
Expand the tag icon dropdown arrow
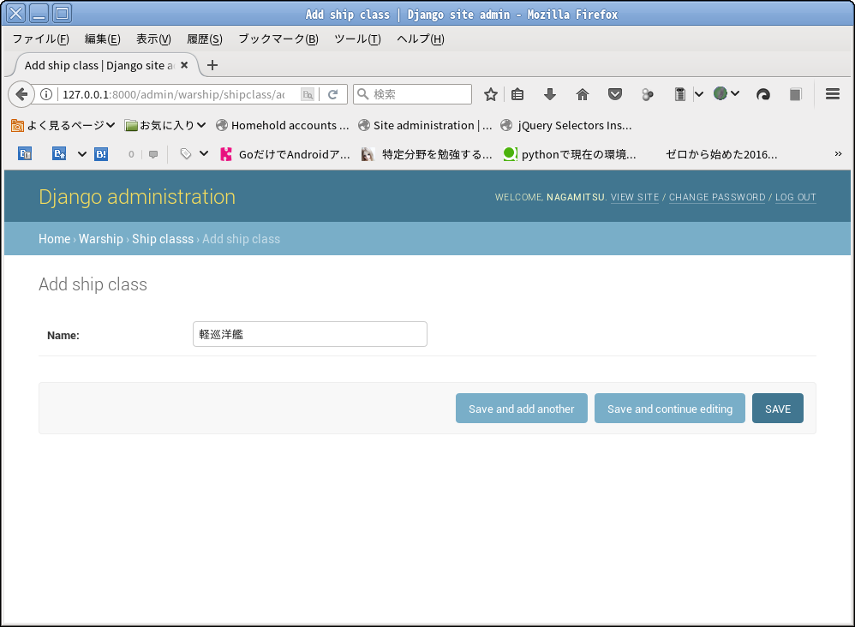(x=204, y=153)
